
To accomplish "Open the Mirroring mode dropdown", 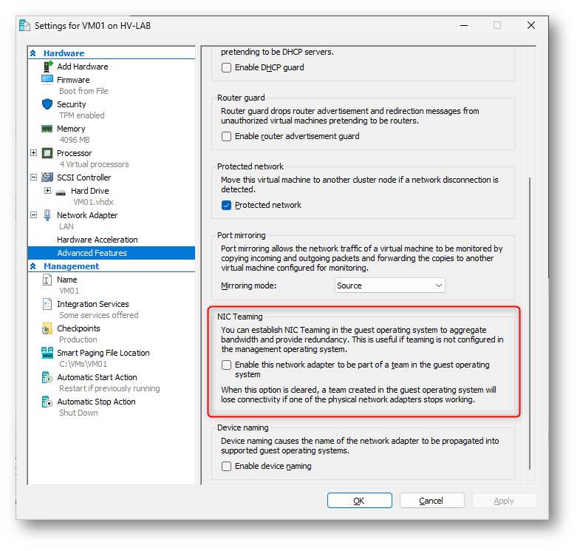I will tap(390, 285).
